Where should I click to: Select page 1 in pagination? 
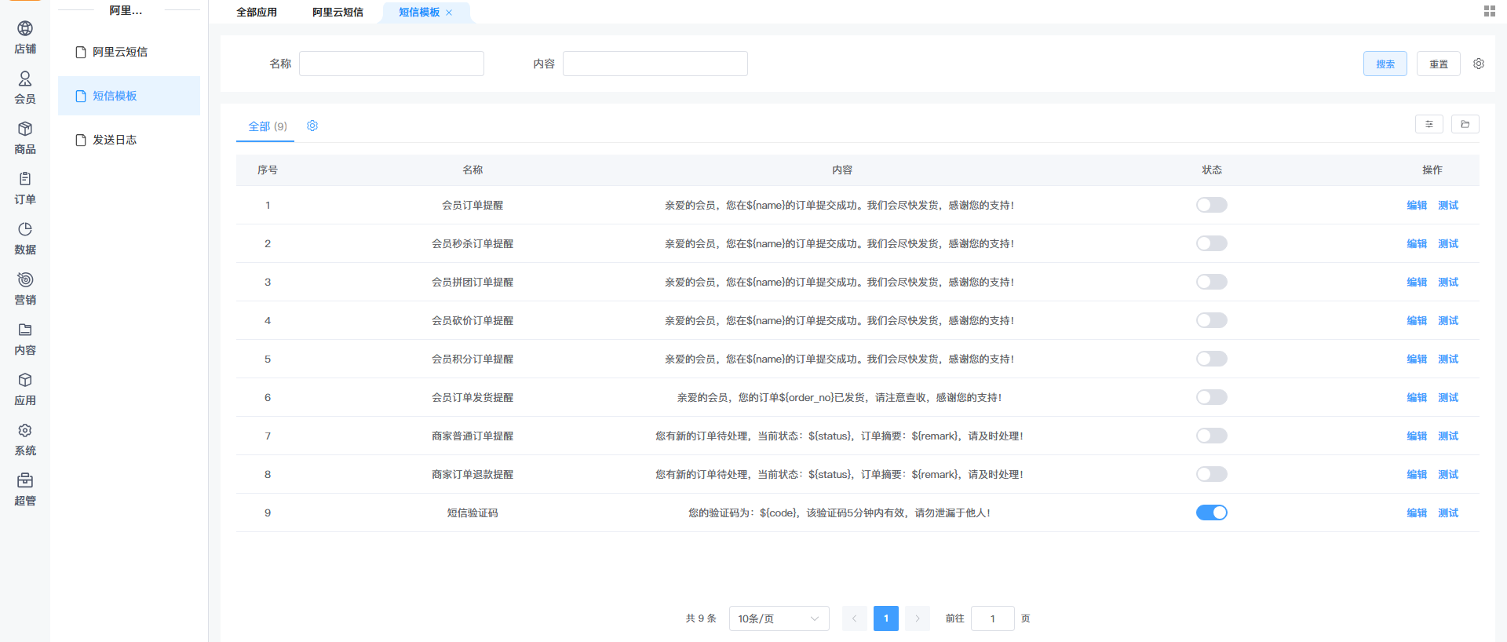point(886,618)
